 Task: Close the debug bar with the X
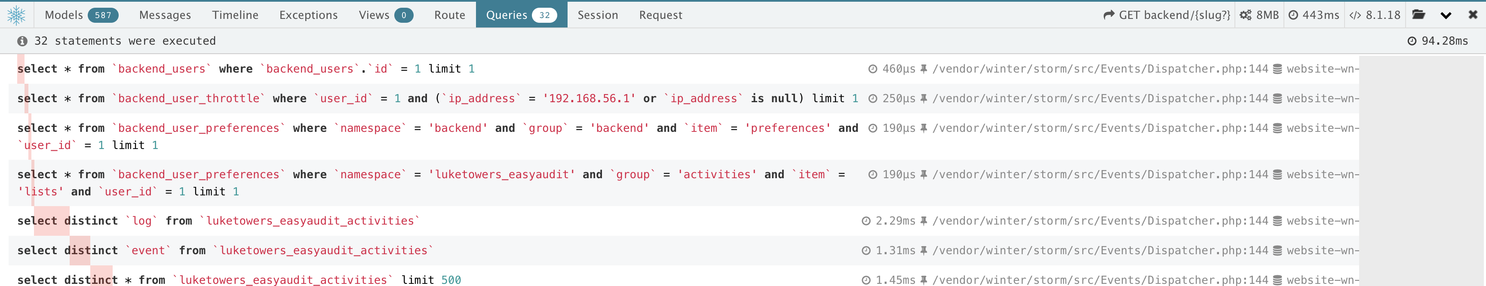[x=1473, y=15]
